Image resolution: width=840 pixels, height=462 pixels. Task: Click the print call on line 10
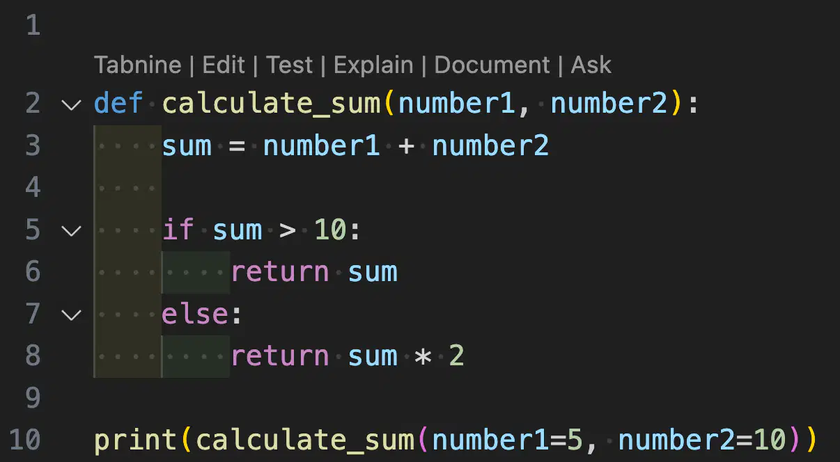(136, 440)
